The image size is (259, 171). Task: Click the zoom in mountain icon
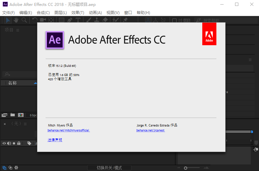click(x=206, y=168)
